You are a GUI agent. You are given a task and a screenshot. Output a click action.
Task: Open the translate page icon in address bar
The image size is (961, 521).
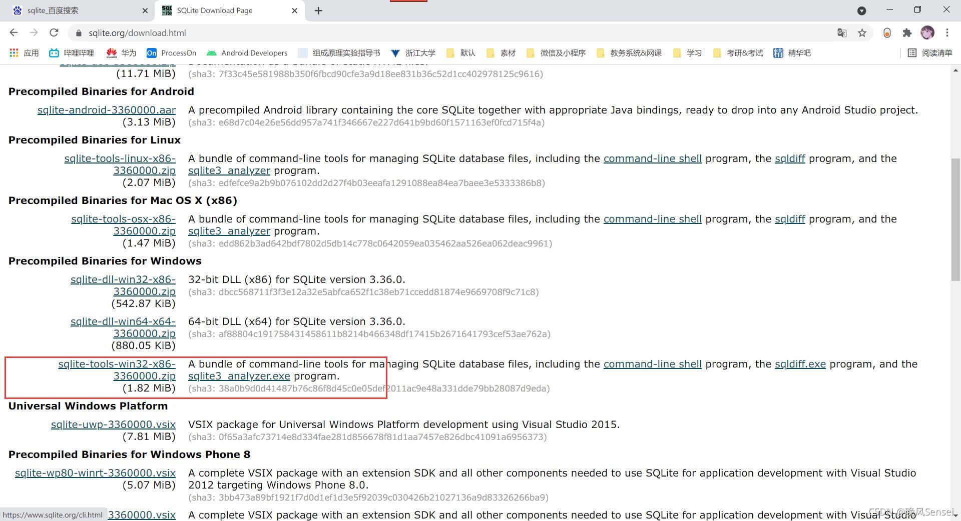click(842, 33)
